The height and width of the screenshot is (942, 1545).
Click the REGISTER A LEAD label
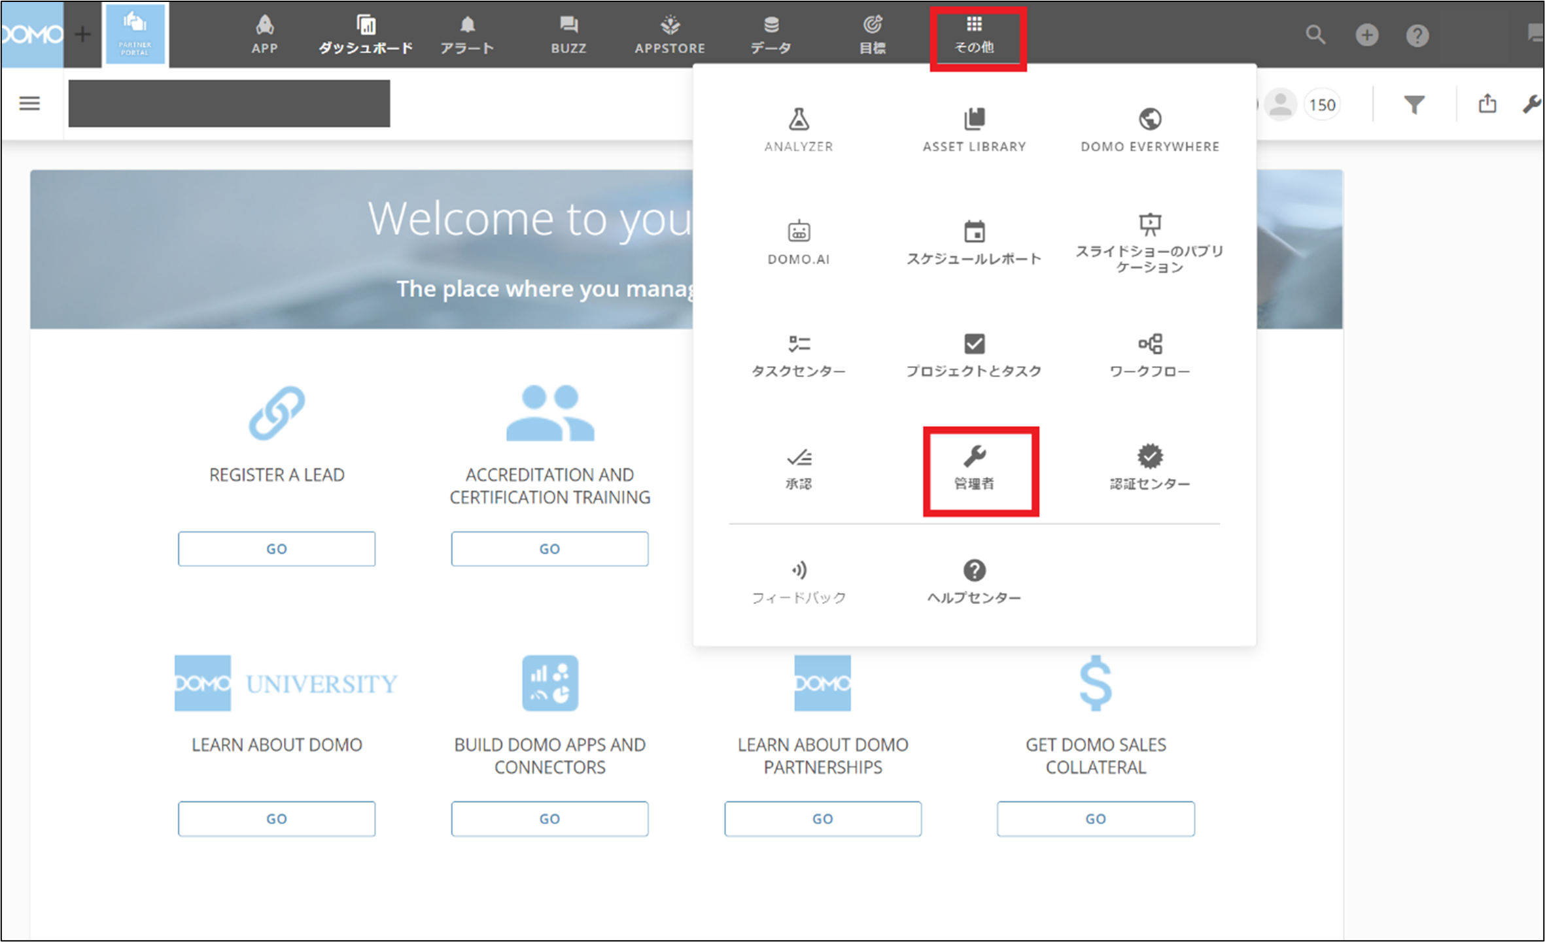(277, 475)
